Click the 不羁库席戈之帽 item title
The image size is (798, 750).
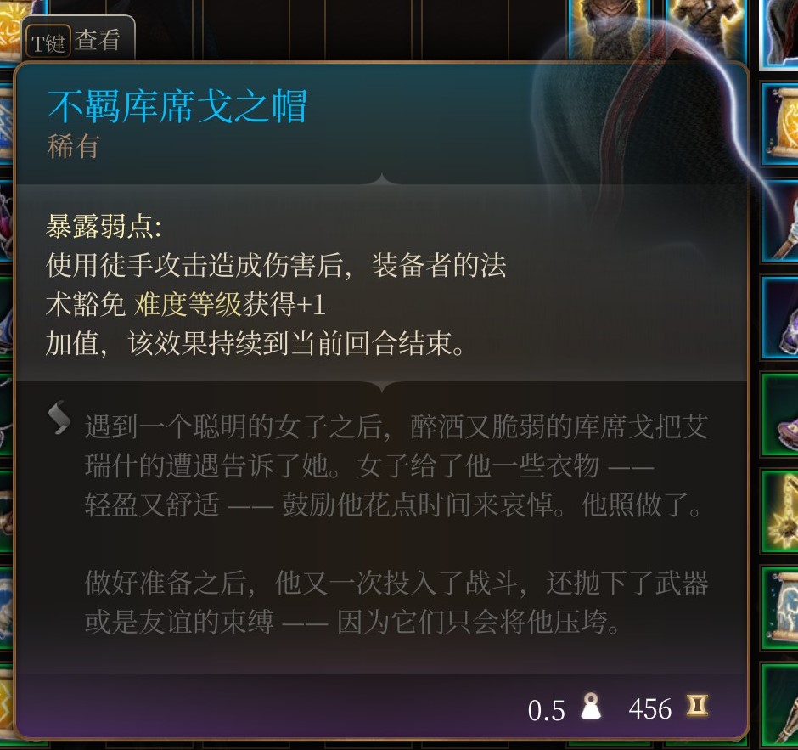(177, 106)
